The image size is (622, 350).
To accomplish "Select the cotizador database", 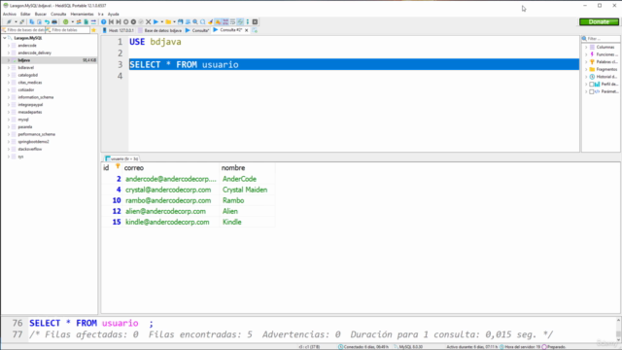I will coord(26,90).
